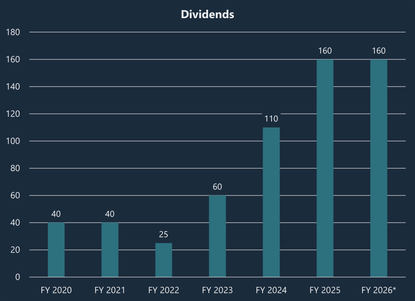Select the FY 2022 bar
Image resolution: width=415 pixels, height=301 pixels.
(164, 259)
